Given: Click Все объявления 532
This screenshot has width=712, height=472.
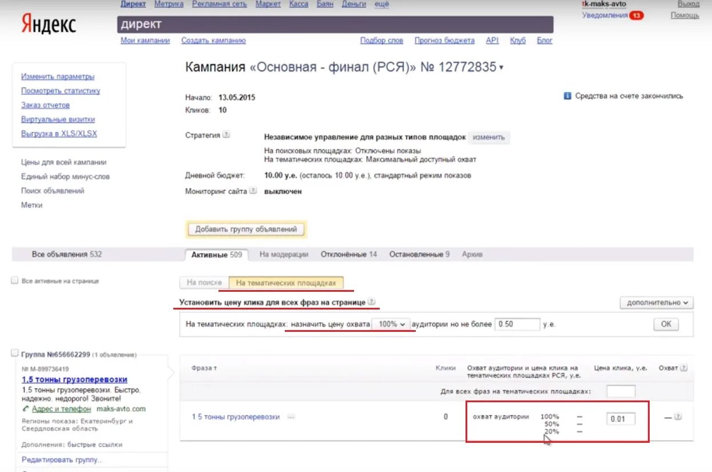Looking at the screenshot, I should coord(67,254).
